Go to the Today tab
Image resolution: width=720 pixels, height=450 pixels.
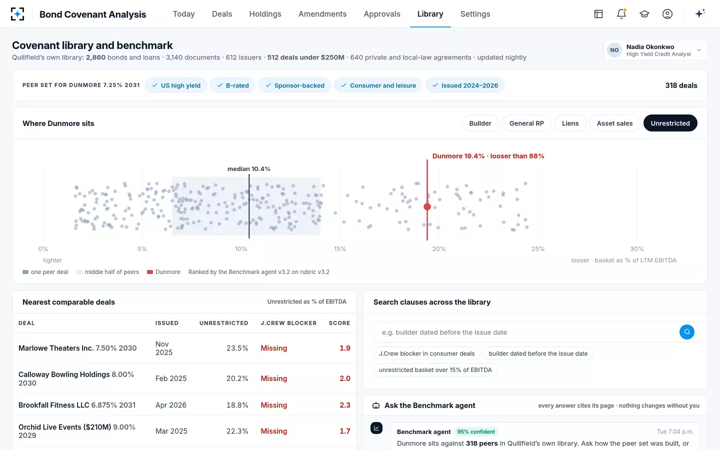click(183, 14)
